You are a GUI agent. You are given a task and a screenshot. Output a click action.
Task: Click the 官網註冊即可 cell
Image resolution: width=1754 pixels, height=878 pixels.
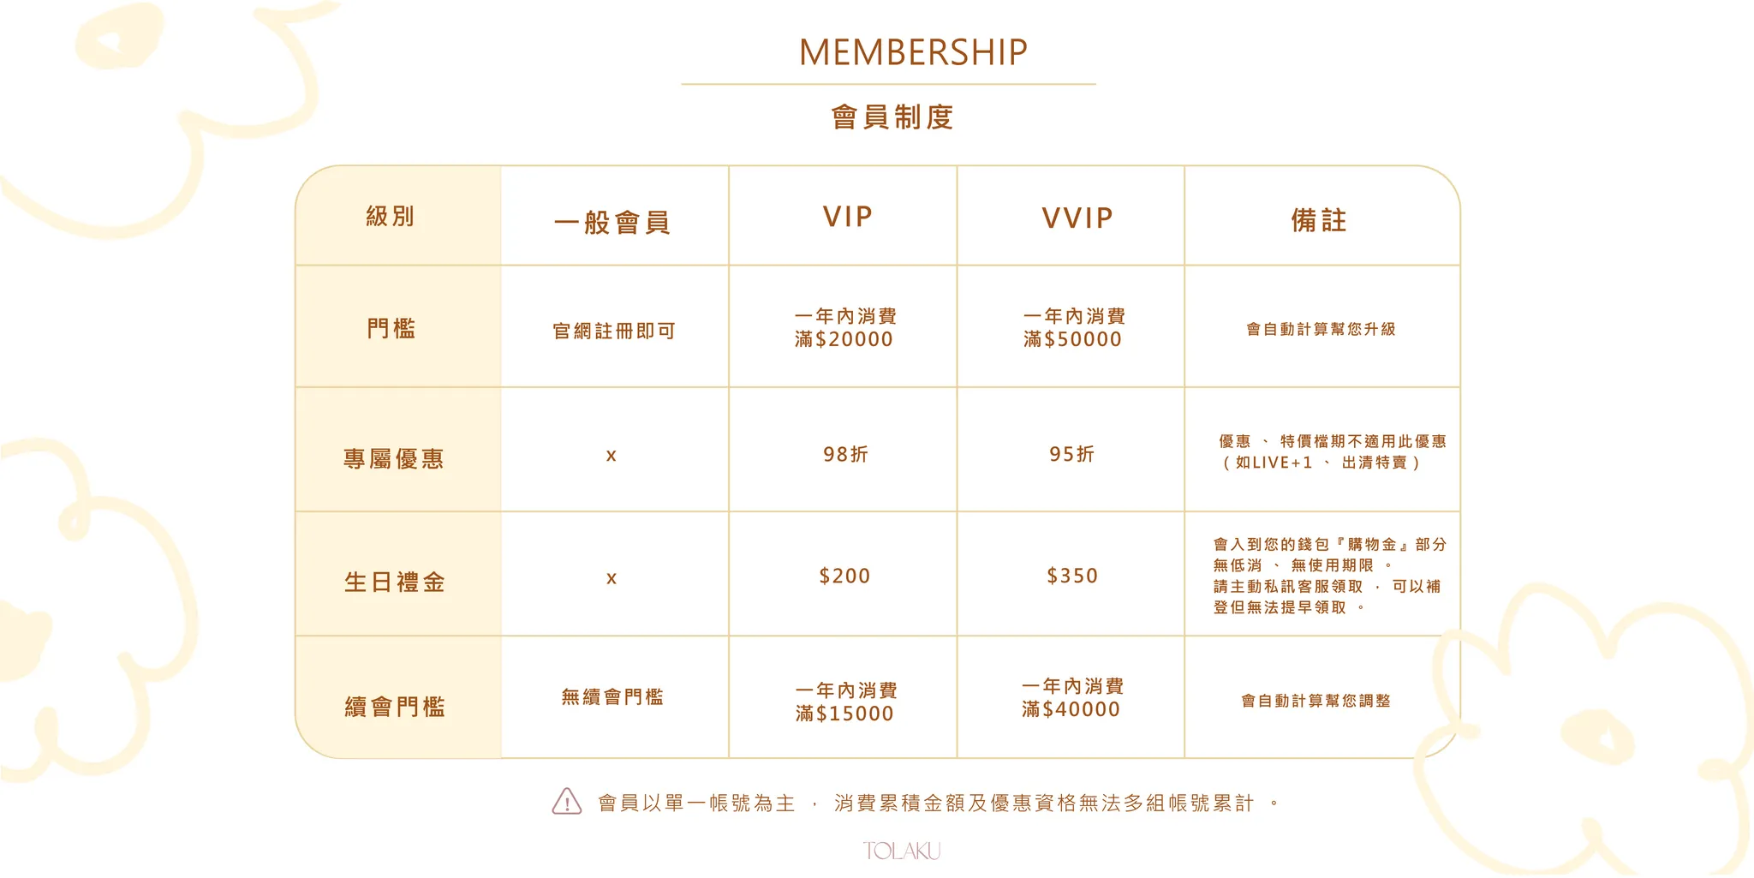(614, 331)
